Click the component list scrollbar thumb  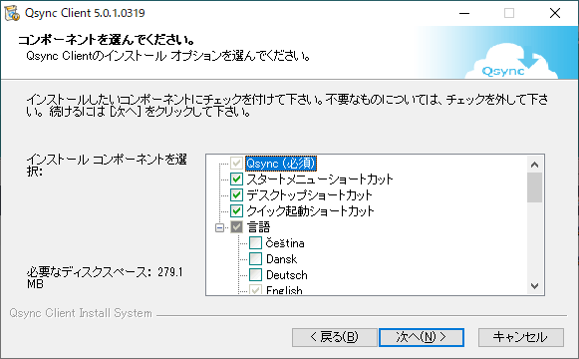click(534, 187)
